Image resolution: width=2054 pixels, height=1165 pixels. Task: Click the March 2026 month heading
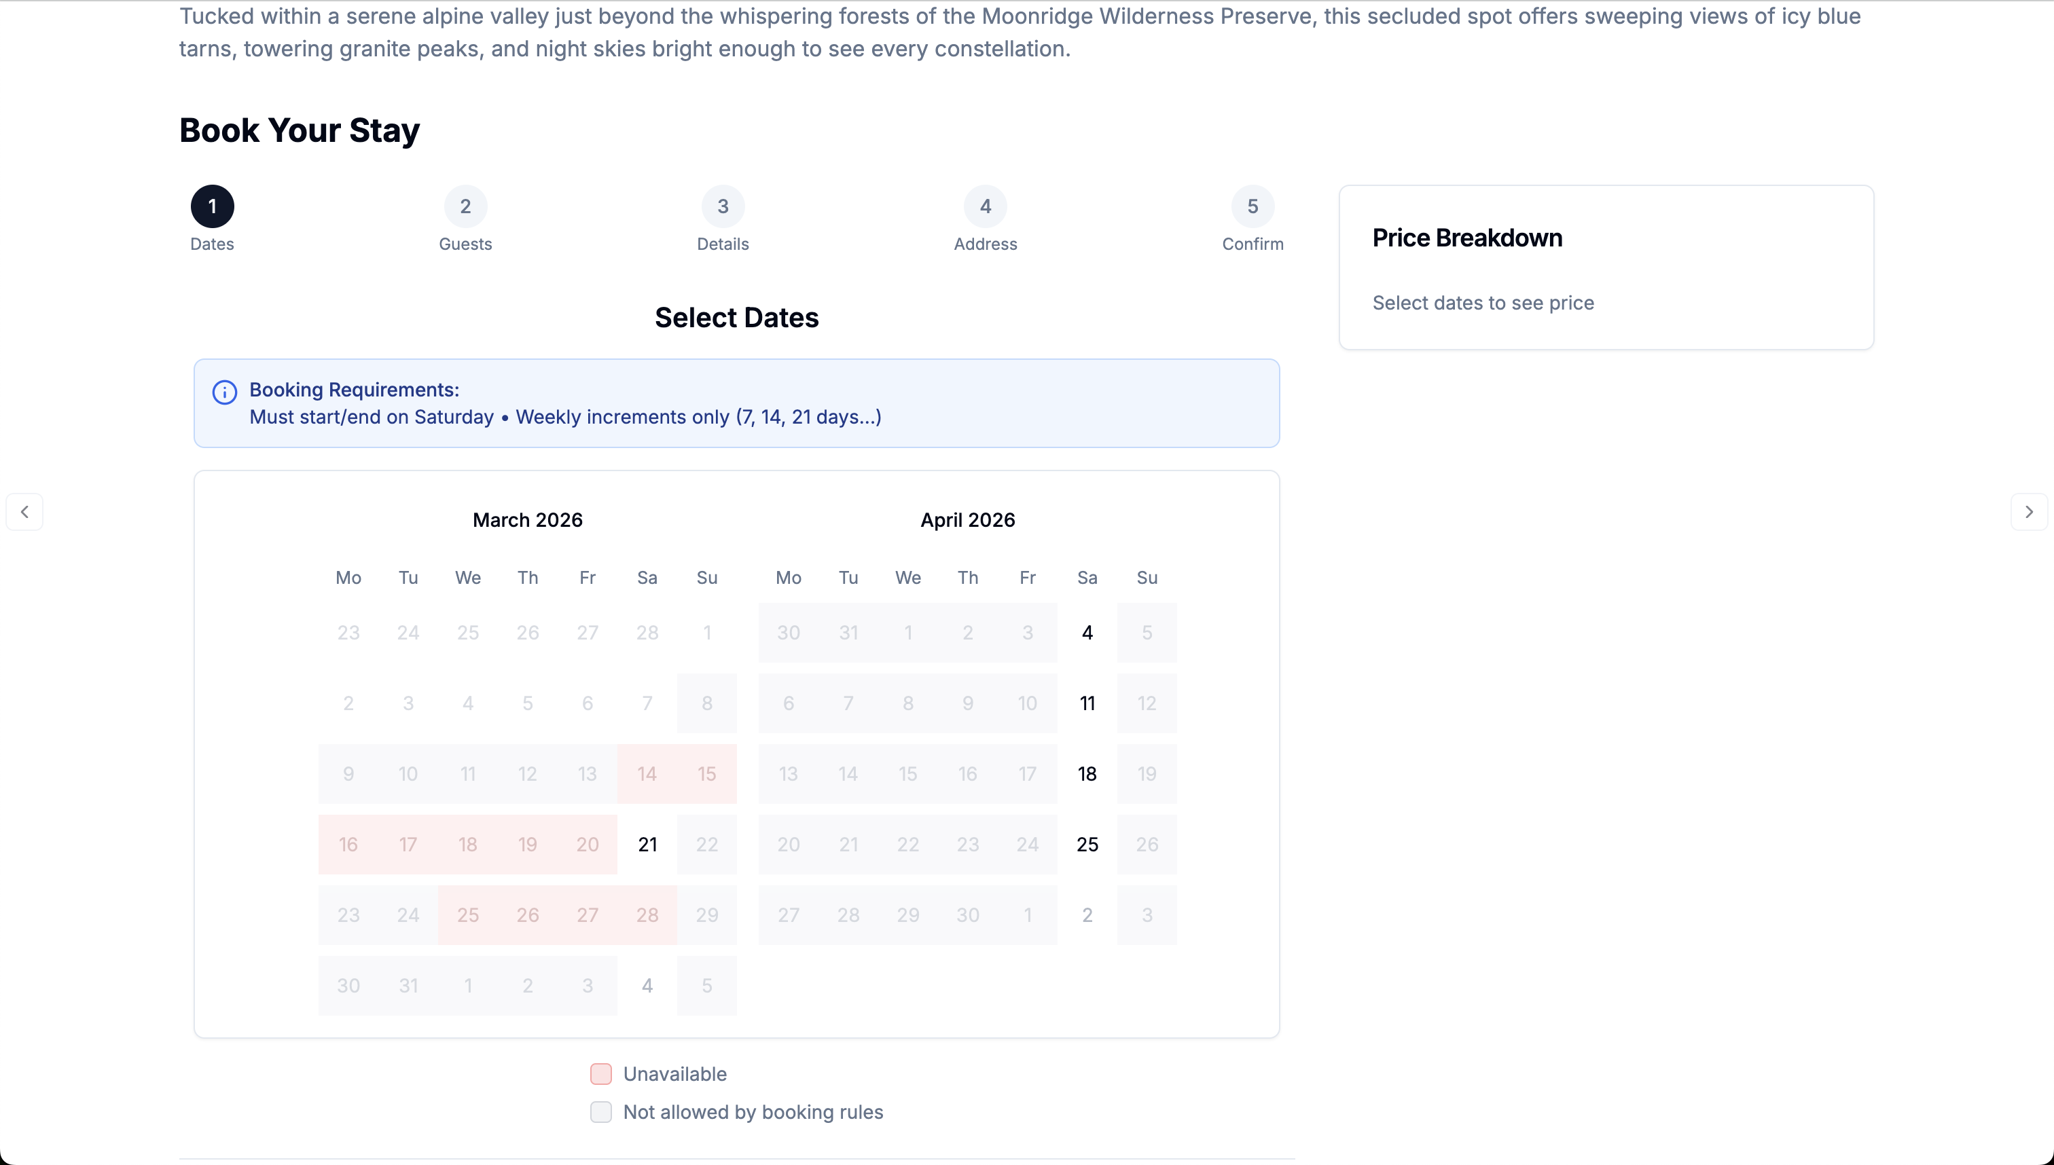click(528, 520)
